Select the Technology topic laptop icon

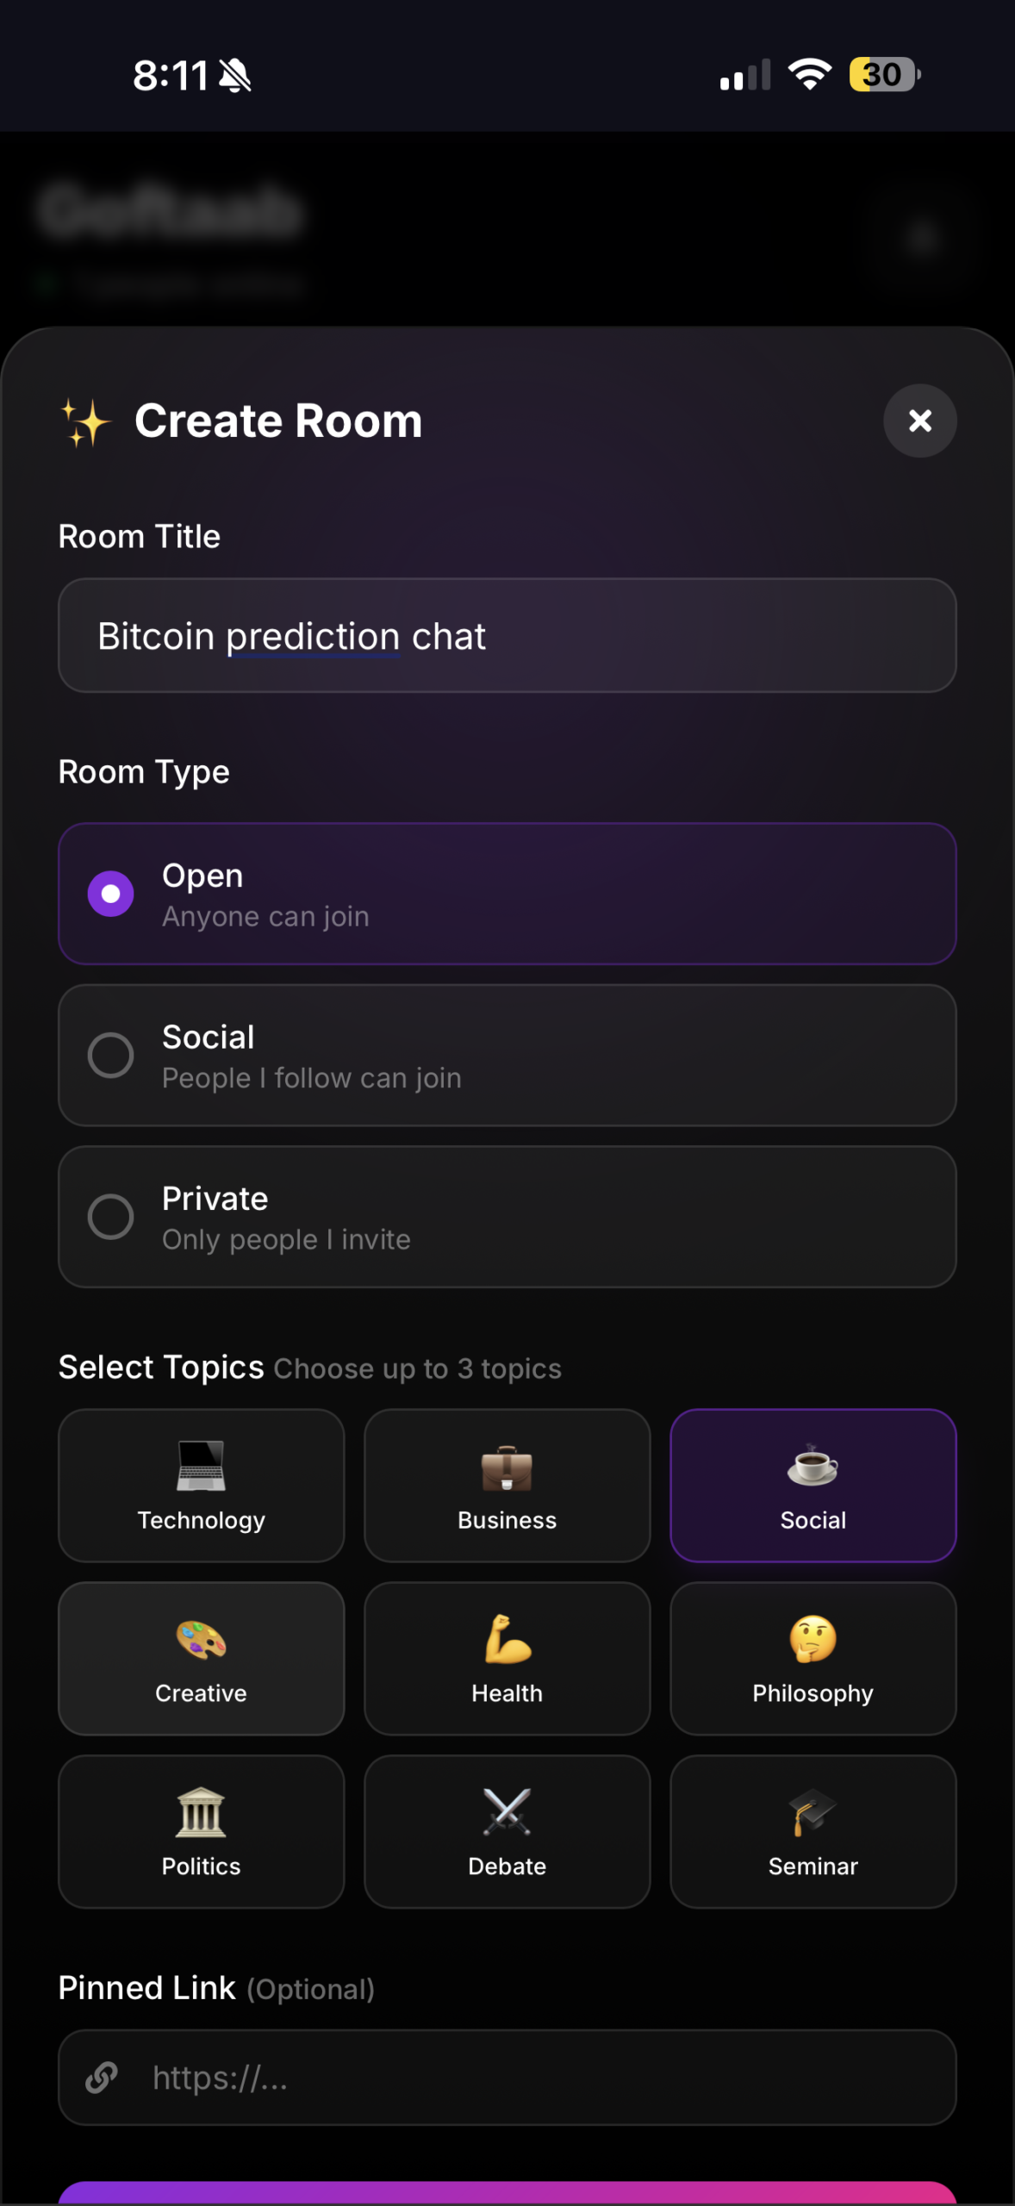(201, 1465)
